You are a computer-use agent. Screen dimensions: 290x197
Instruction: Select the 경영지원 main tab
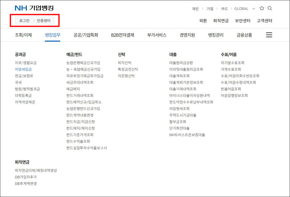[x=187, y=35]
